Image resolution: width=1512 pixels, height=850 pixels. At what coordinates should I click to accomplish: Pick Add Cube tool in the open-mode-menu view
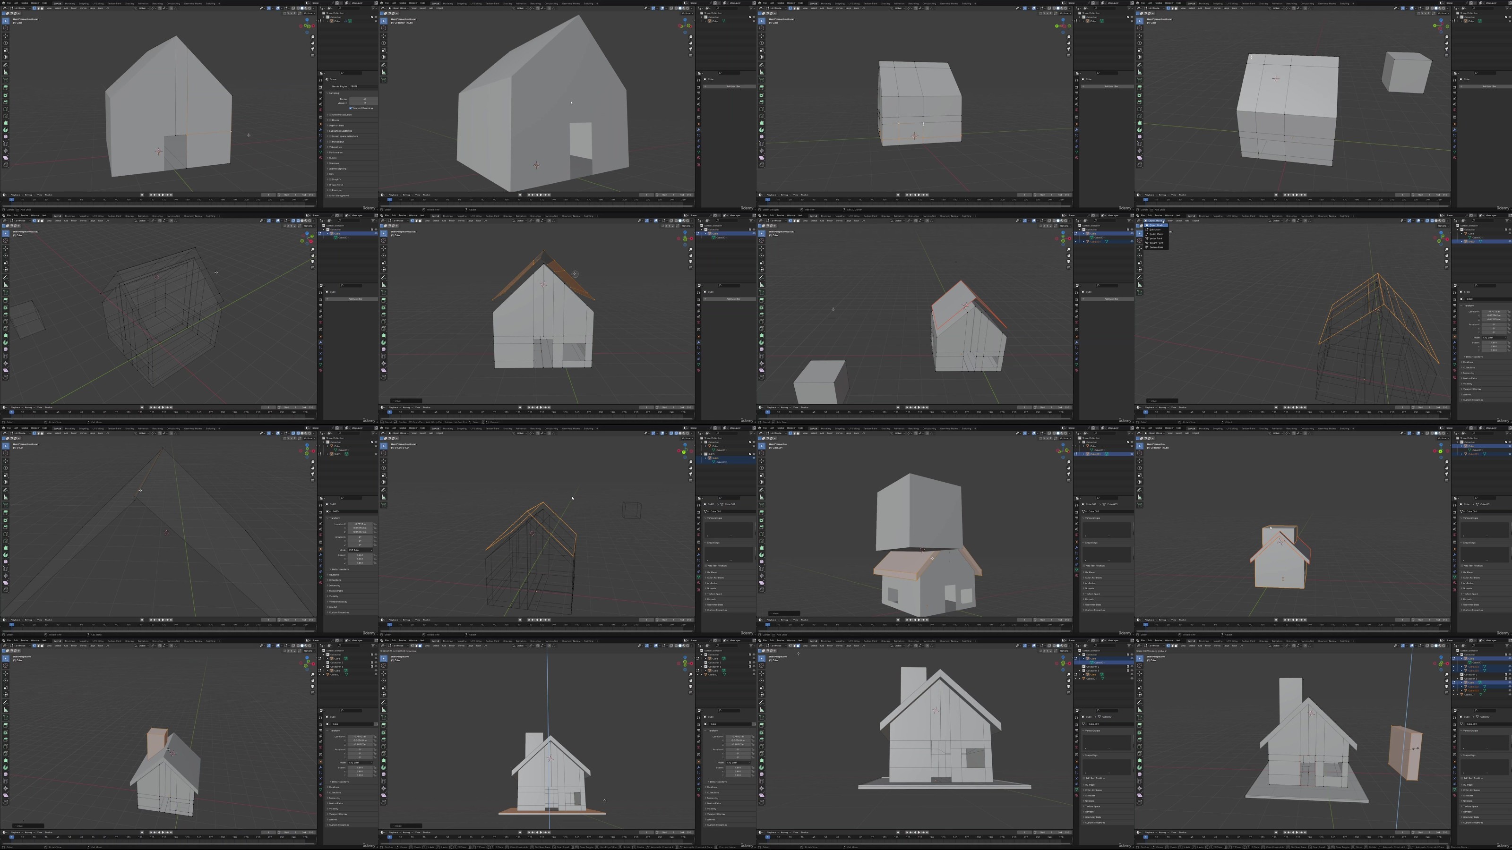[1139, 293]
